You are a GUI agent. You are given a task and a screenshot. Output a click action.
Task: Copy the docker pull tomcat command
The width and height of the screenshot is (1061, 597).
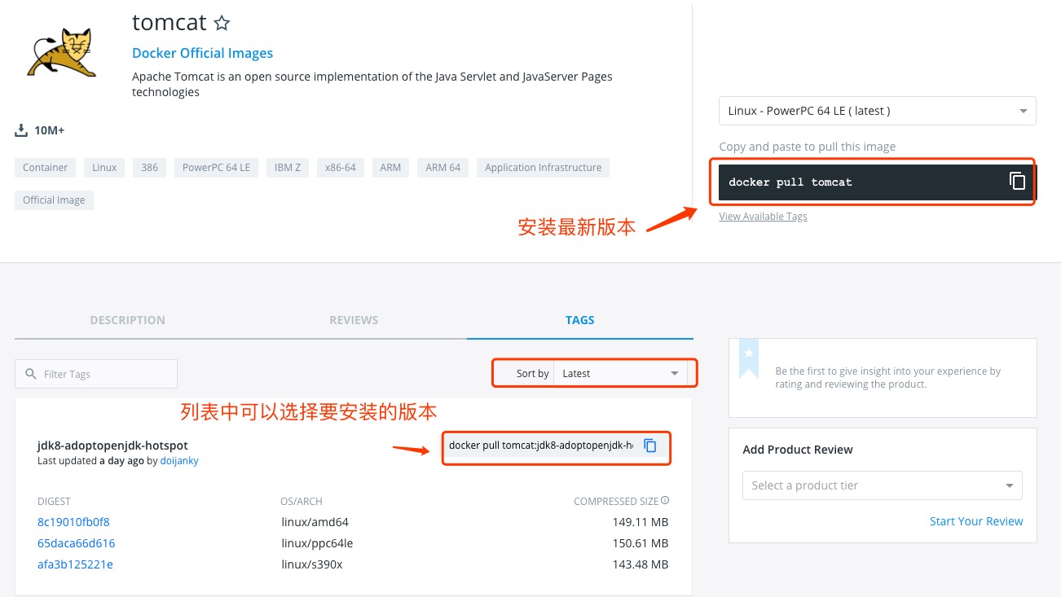[1017, 182]
